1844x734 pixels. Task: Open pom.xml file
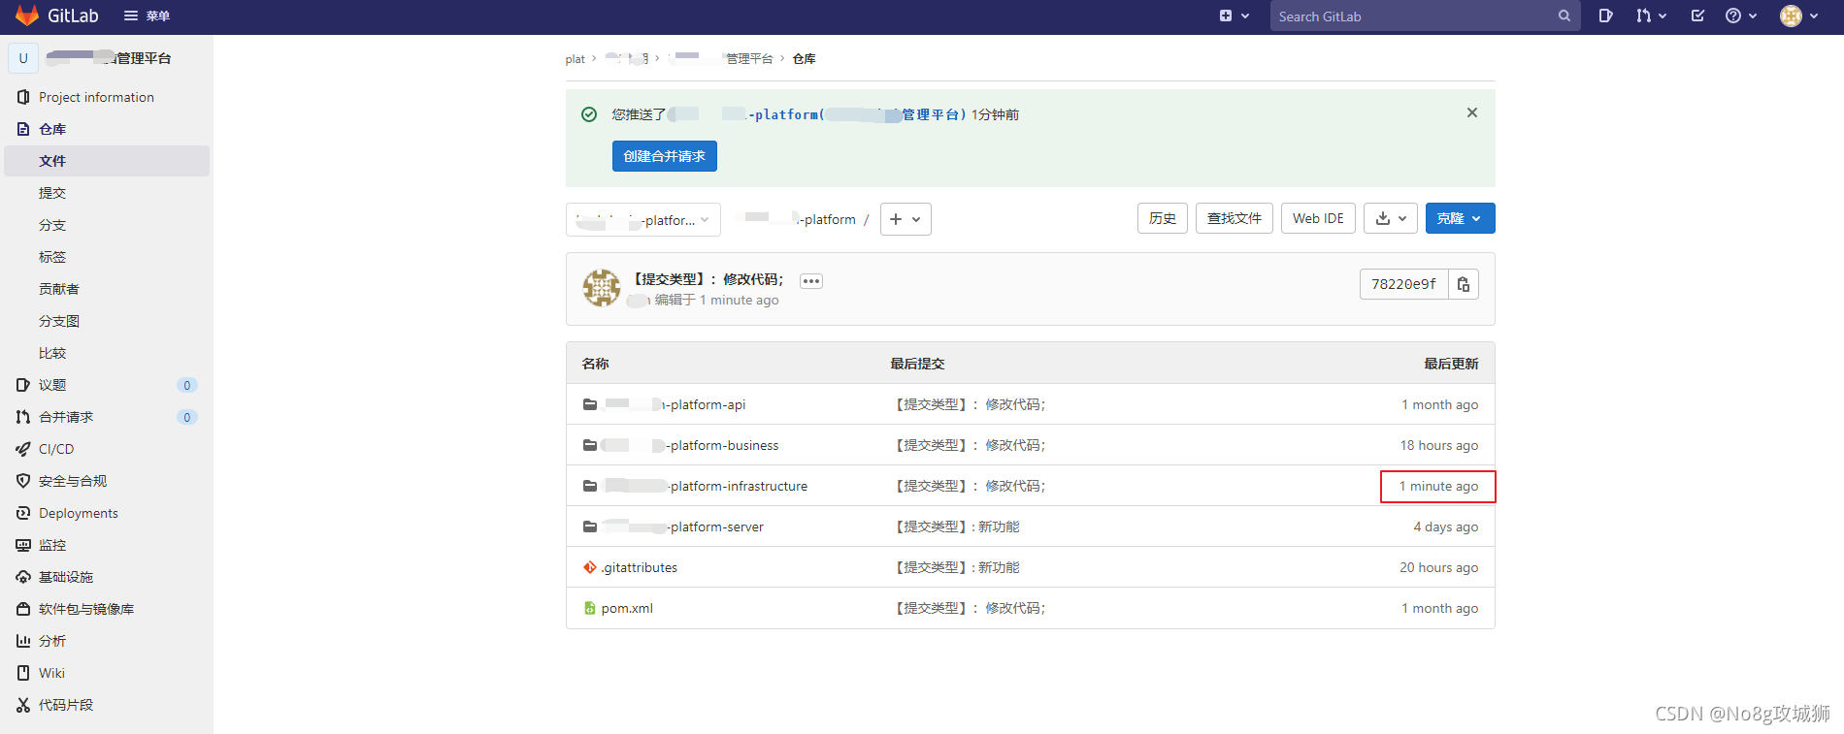(x=627, y=608)
